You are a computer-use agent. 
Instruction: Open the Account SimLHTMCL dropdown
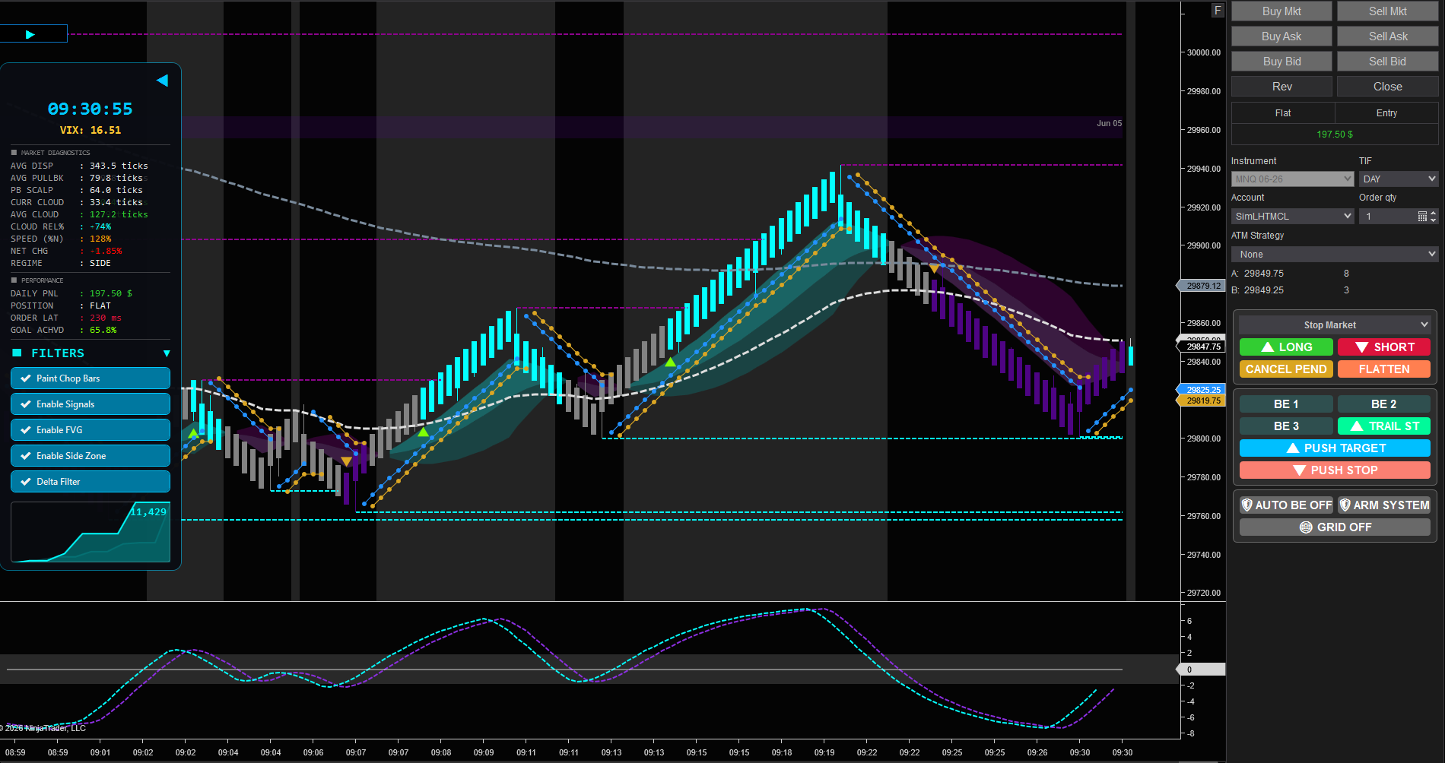tap(1293, 217)
